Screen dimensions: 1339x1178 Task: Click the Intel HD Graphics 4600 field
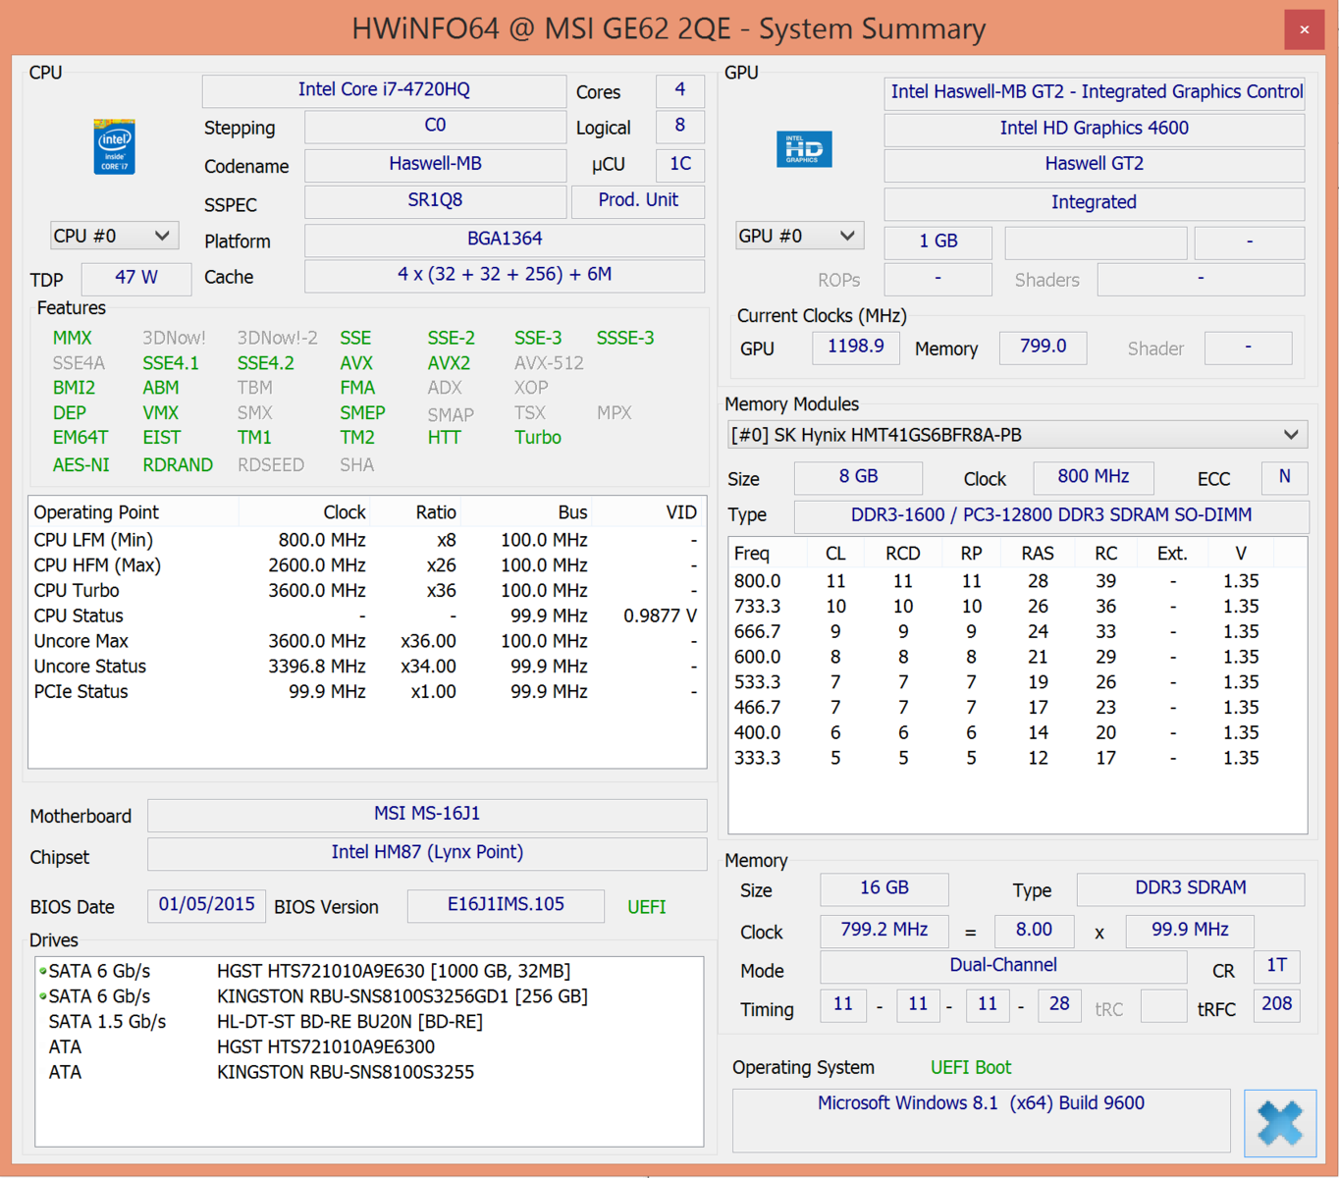tap(1095, 129)
